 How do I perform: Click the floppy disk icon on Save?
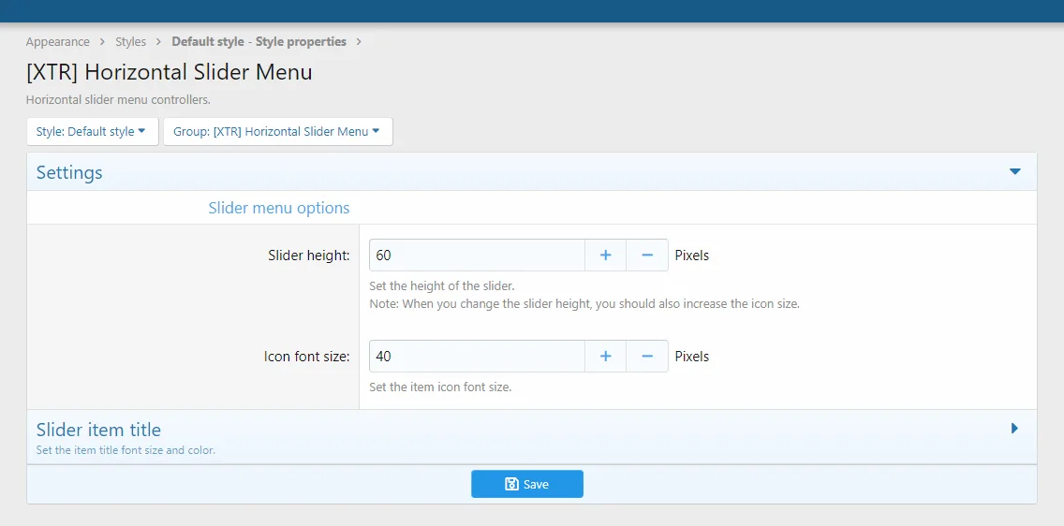[511, 484]
